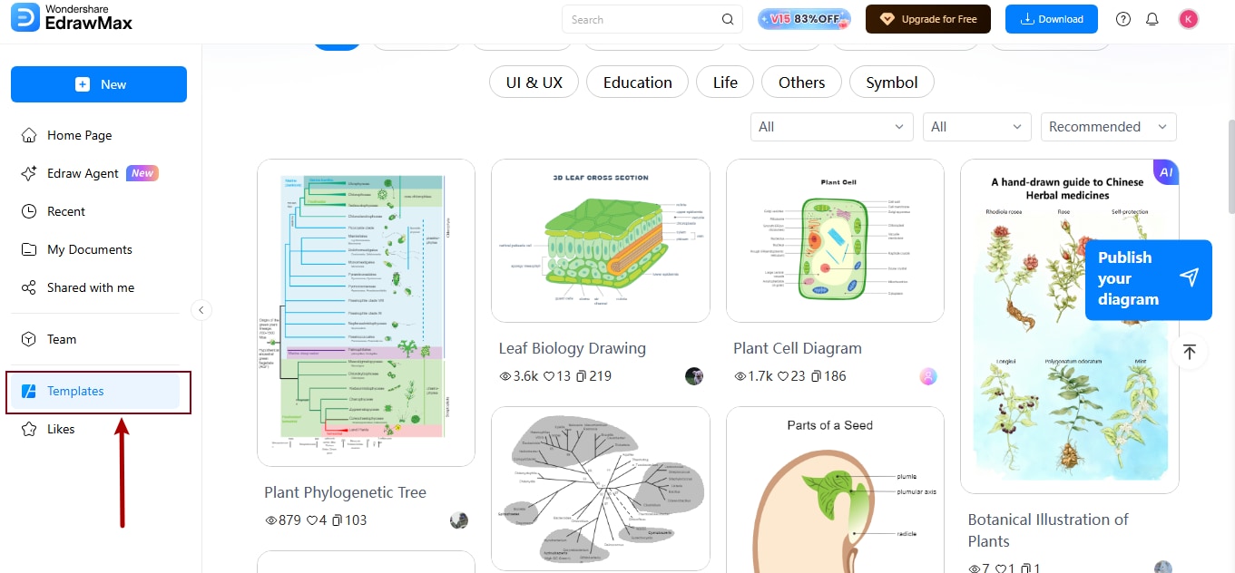Click the AI badge on Botanical Illustration template

(x=1166, y=171)
